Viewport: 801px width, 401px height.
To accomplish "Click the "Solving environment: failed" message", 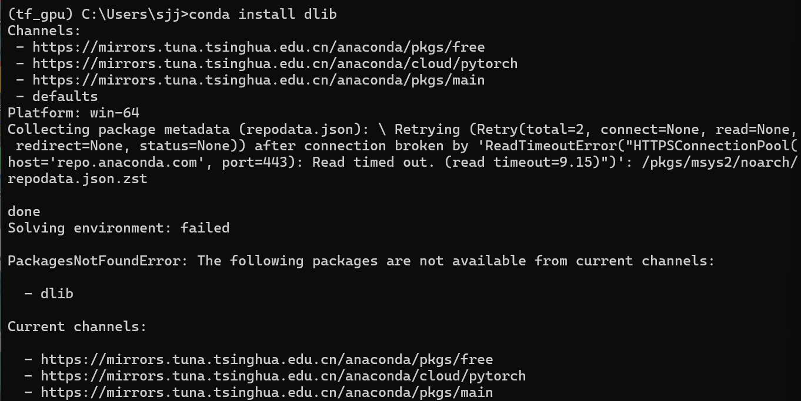I will pos(118,228).
